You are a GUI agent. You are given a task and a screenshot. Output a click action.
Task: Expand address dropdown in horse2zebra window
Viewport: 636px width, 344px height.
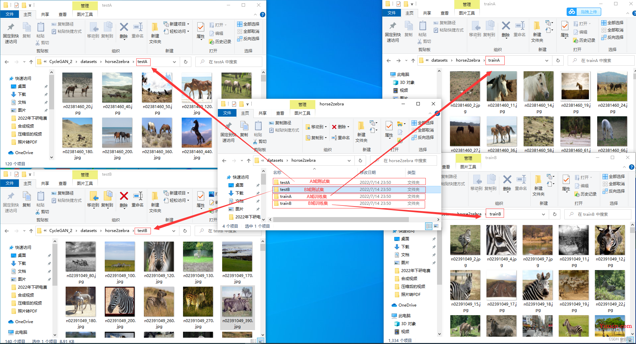click(x=349, y=161)
